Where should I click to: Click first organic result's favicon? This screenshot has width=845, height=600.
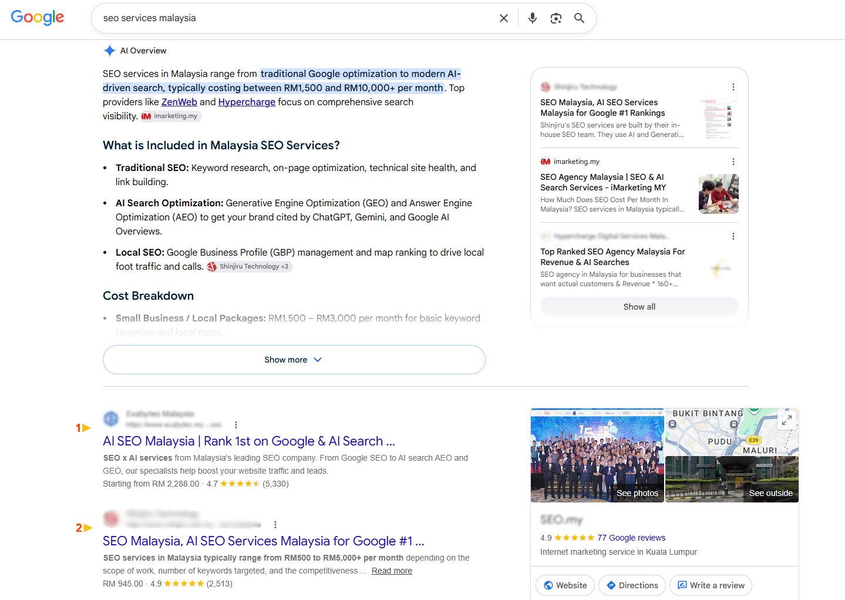pyautogui.click(x=111, y=419)
